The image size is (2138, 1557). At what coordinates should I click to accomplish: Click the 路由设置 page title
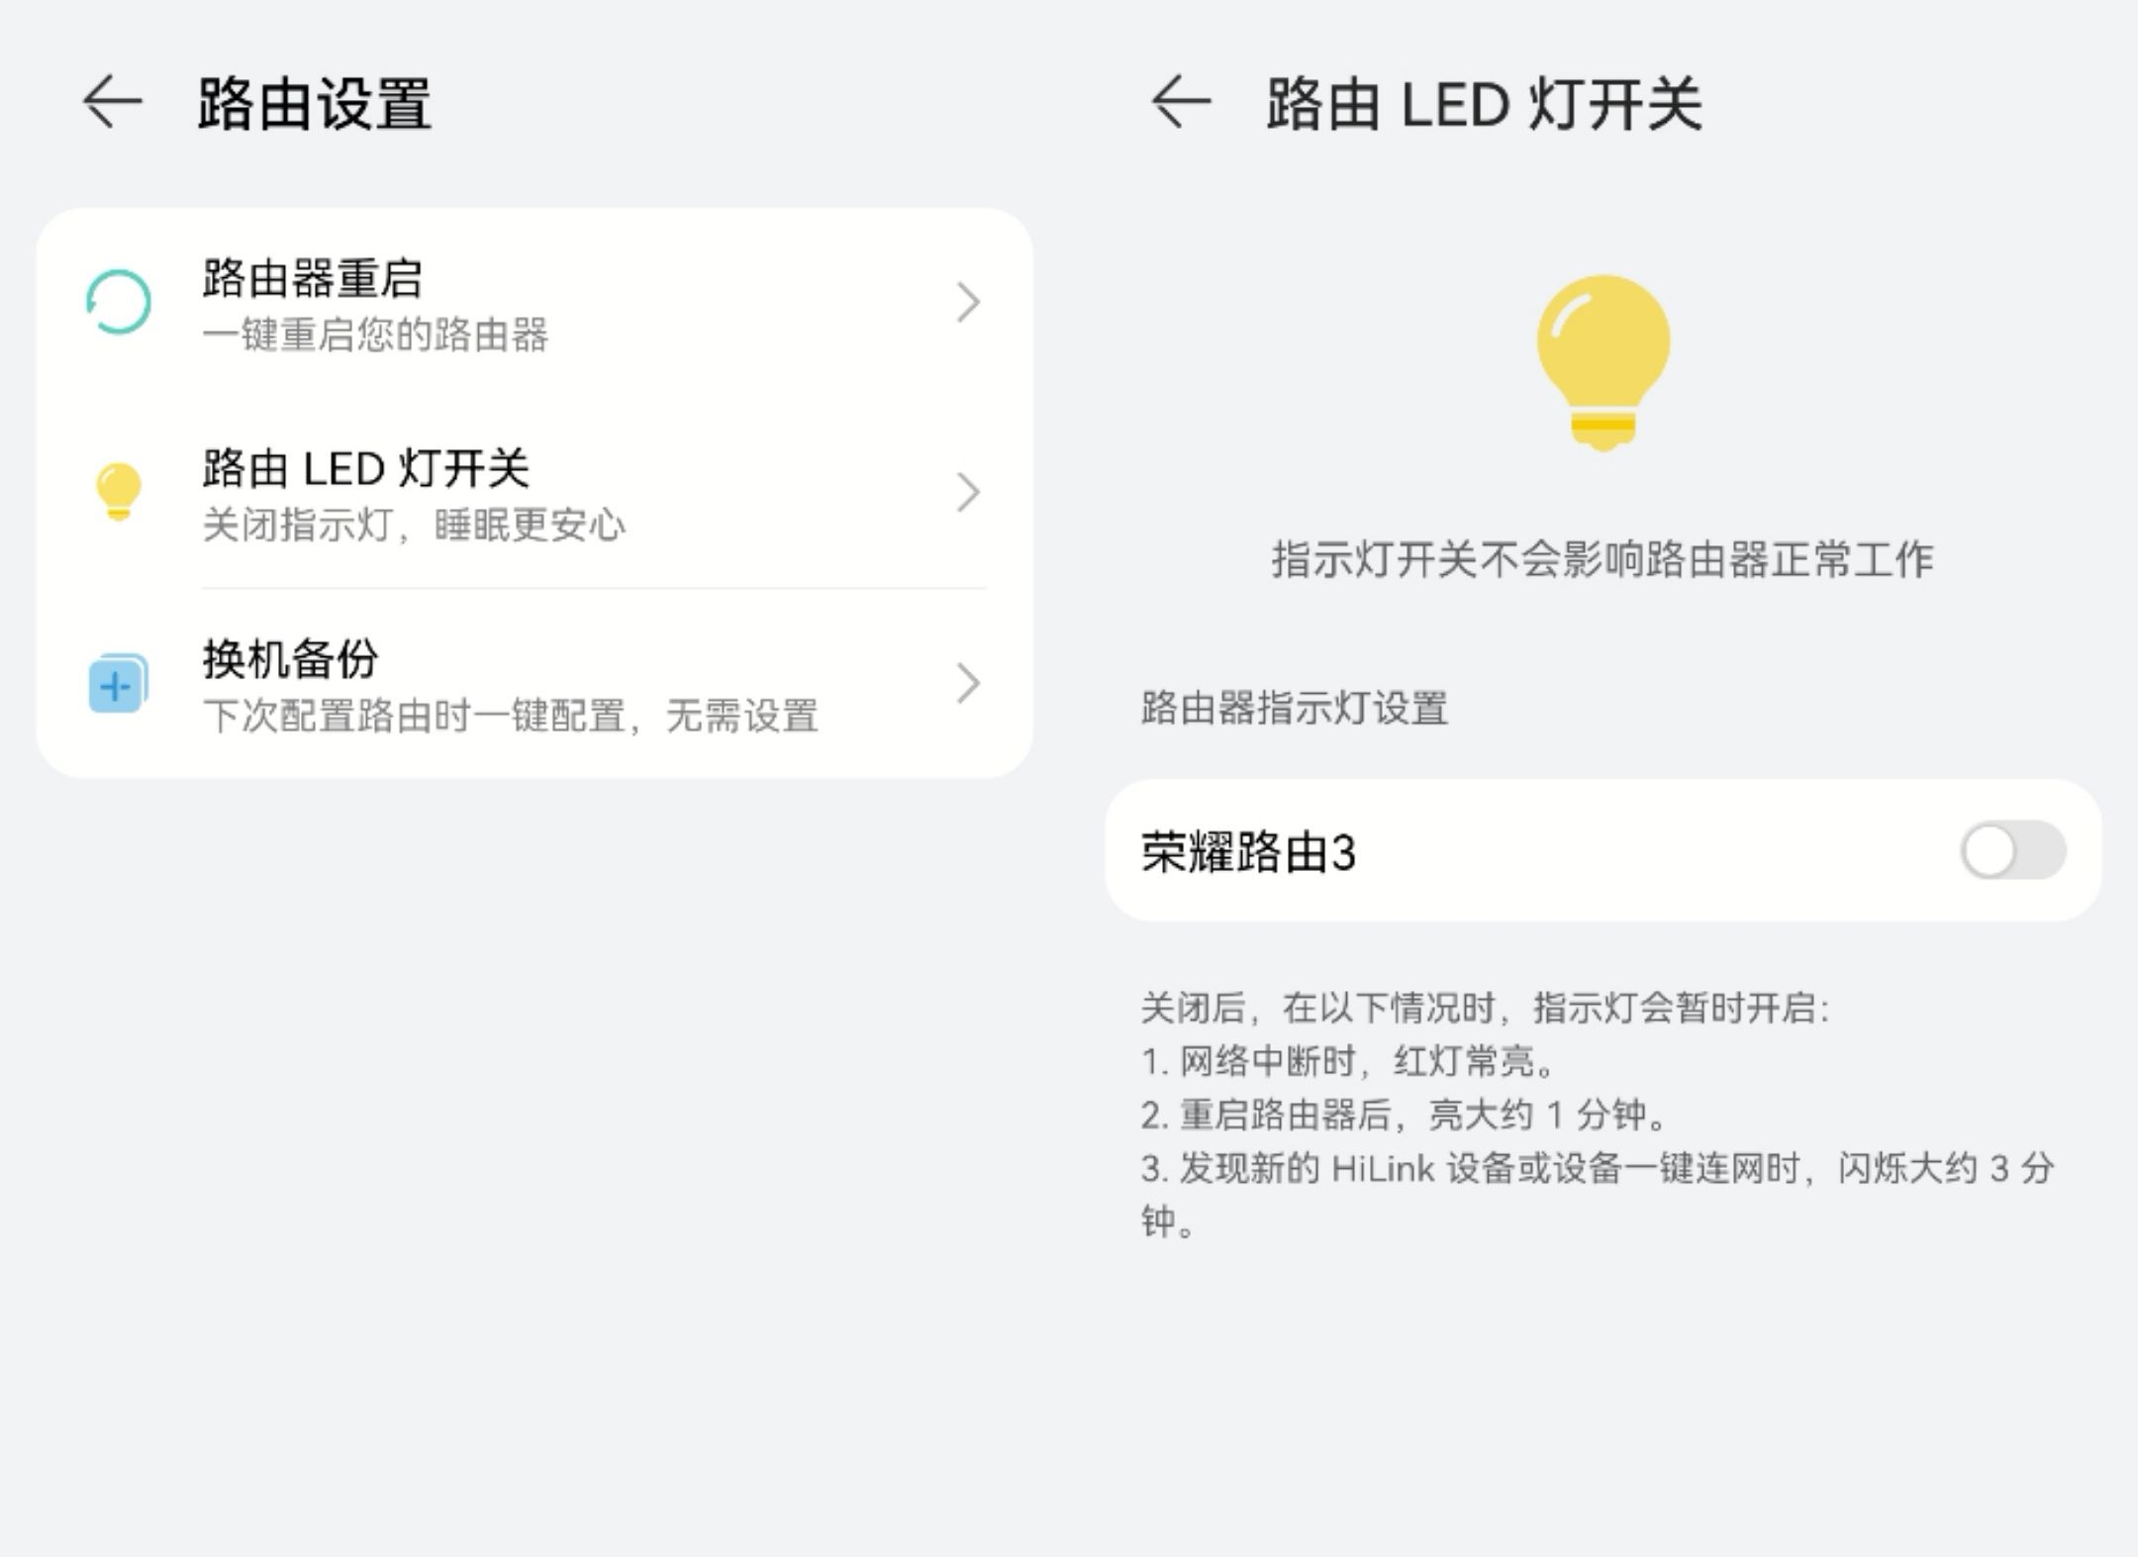[x=315, y=104]
